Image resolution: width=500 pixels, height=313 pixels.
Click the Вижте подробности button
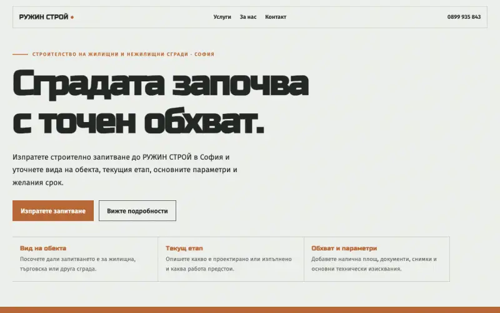coord(137,211)
